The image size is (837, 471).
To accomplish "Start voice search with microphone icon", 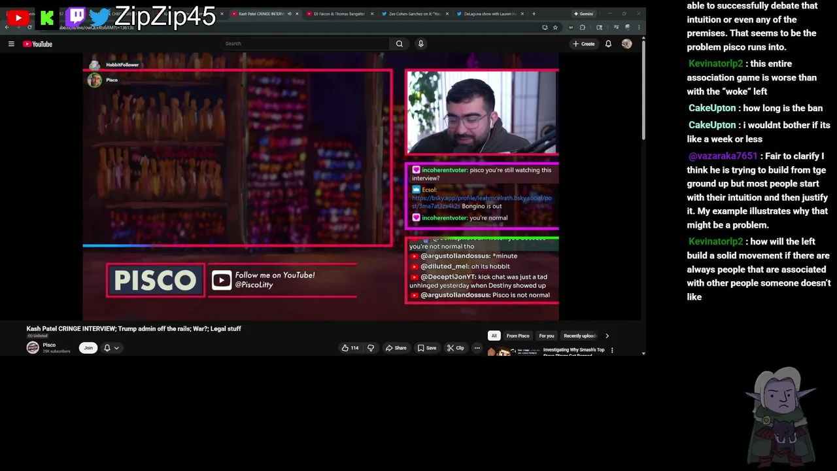I will point(420,44).
